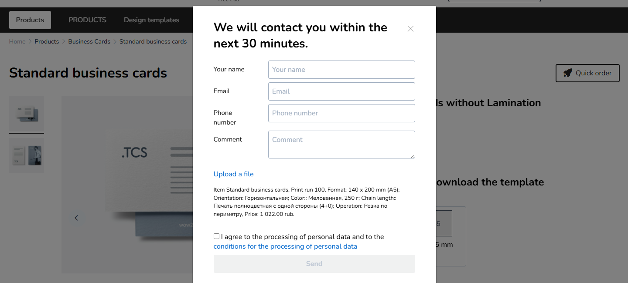The image size is (628, 283).
Task: Click into the Comment text area
Action: point(341,145)
